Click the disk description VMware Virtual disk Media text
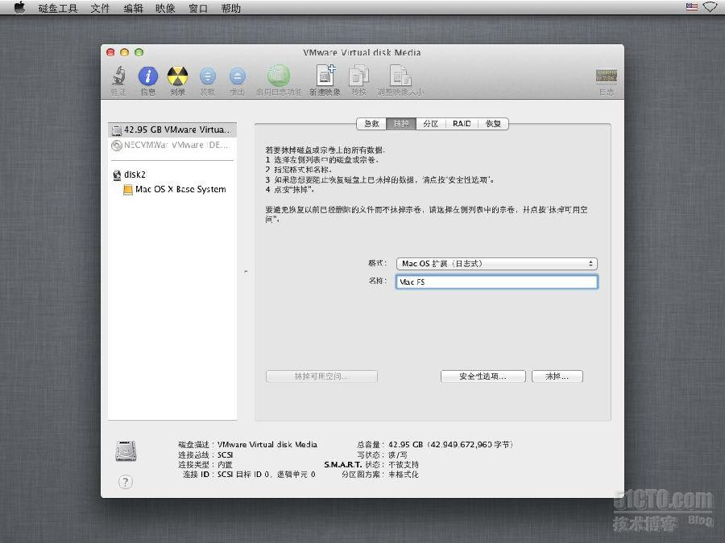 coord(267,445)
